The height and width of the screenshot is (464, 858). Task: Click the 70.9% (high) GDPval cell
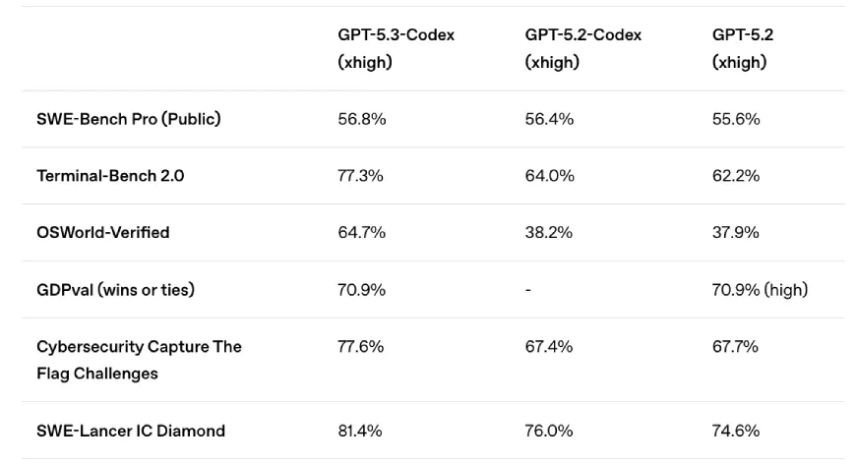click(760, 289)
